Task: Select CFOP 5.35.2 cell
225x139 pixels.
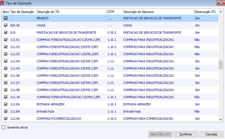Action: 112,32
